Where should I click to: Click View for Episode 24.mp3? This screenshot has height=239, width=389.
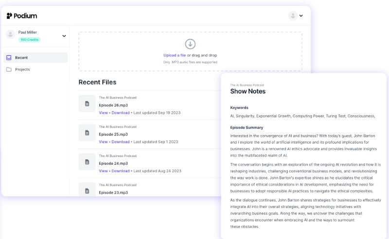tap(103, 171)
